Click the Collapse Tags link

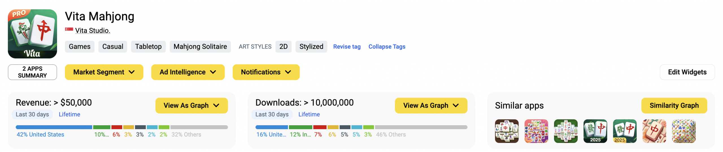coord(387,47)
